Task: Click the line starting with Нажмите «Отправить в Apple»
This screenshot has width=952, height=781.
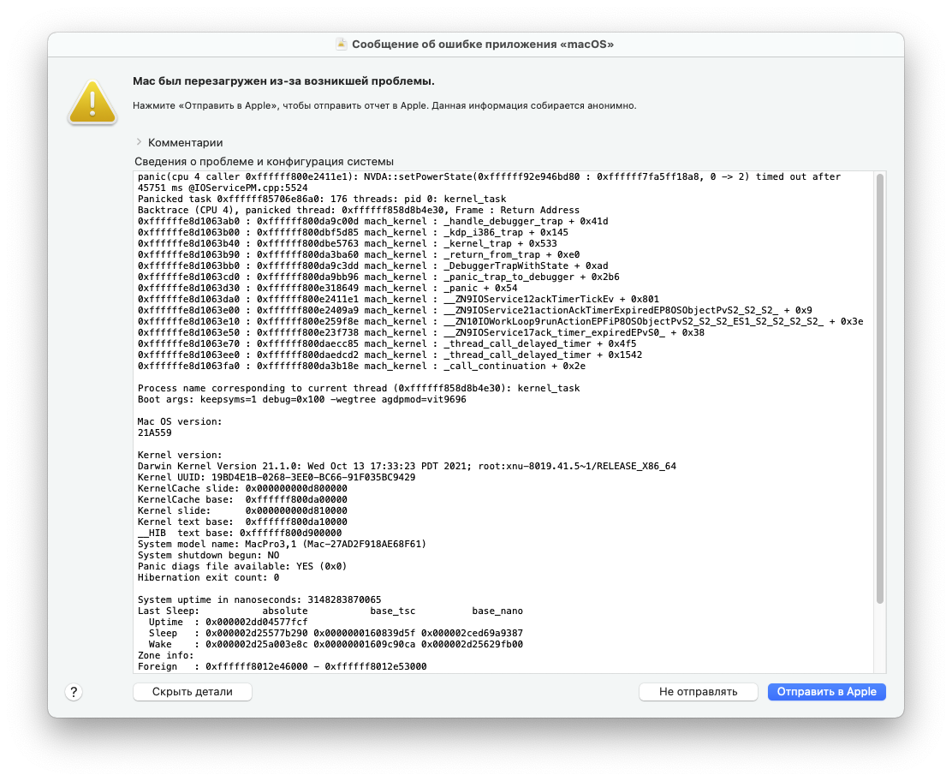Action: click(x=385, y=105)
